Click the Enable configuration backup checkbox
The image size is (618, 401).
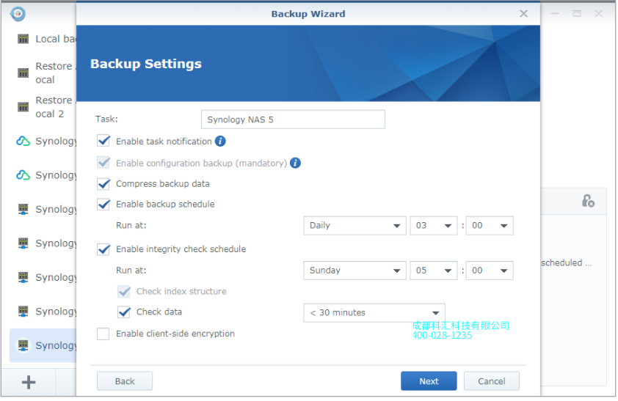[103, 163]
